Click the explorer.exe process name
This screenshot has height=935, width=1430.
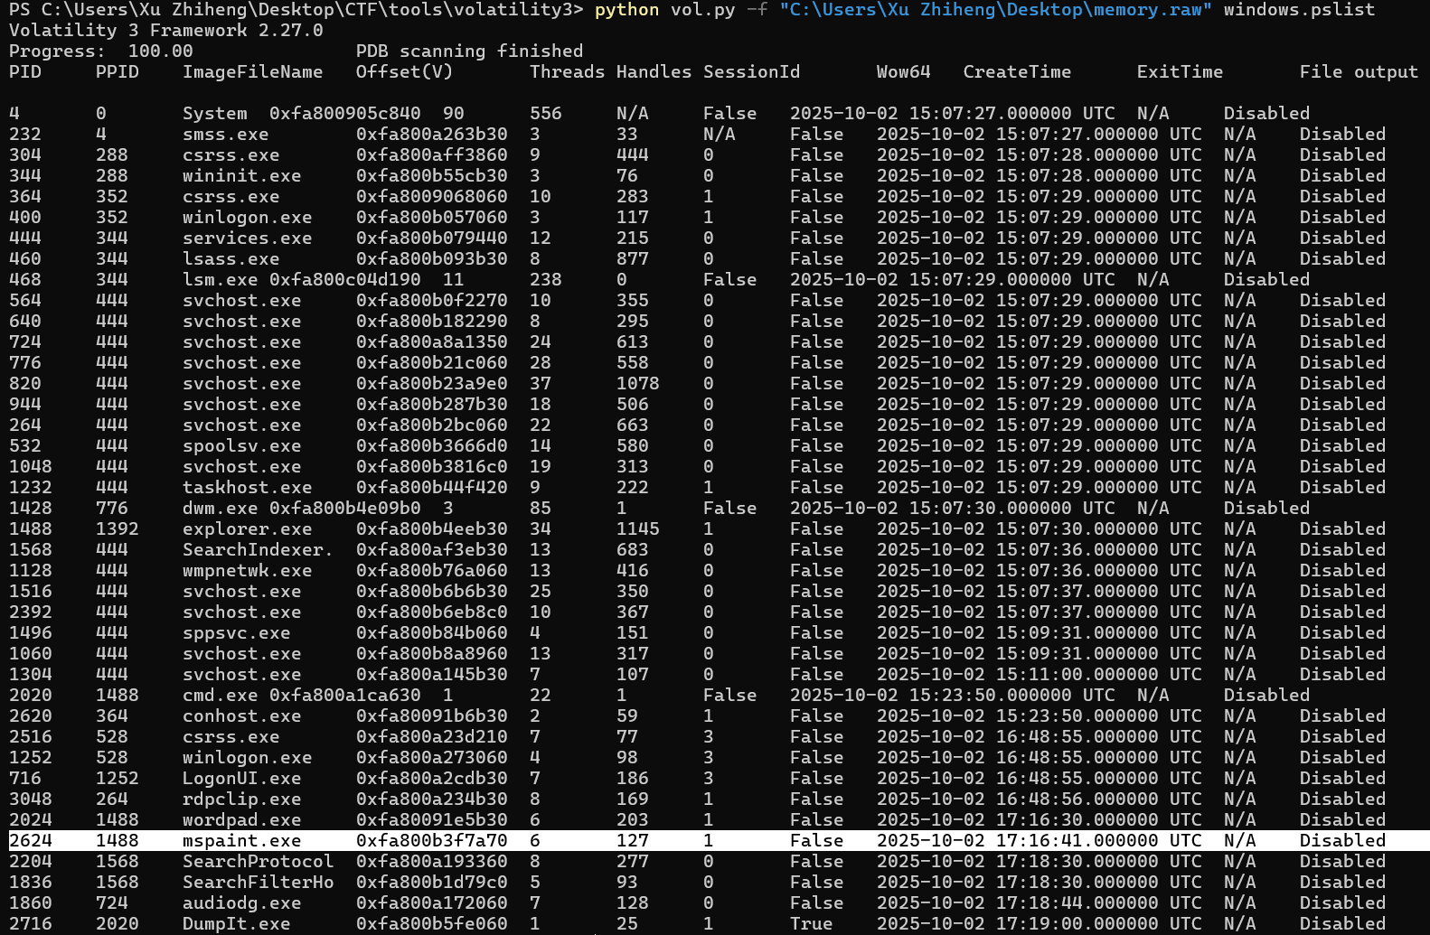247,529
